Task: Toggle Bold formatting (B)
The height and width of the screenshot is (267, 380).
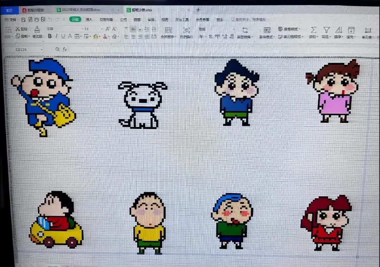Action: tap(50, 36)
